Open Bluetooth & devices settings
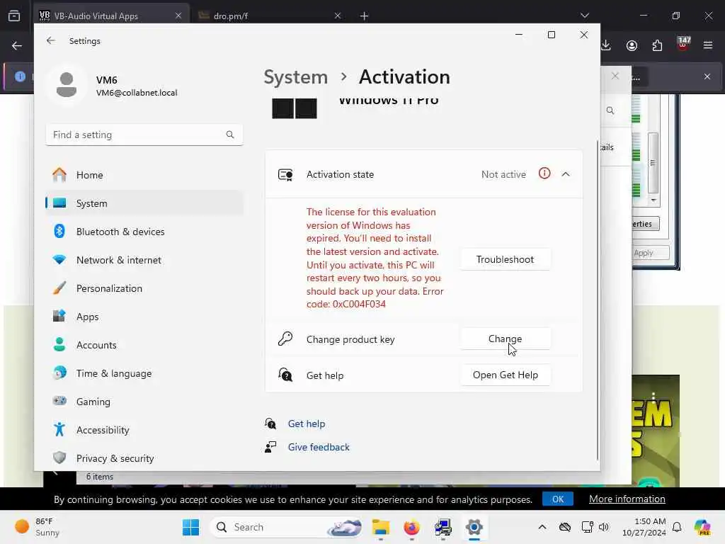Image resolution: width=725 pixels, height=544 pixels. [144, 232]
